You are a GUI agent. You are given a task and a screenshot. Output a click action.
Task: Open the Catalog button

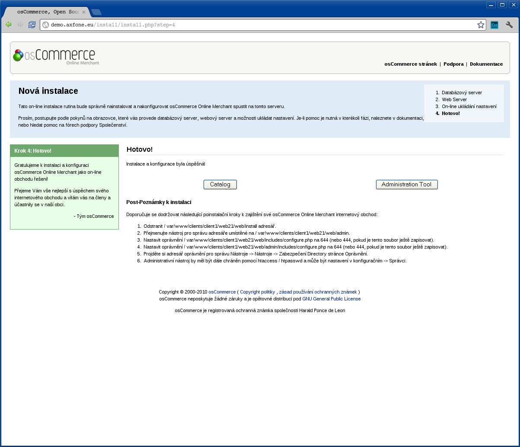click(x=220, y=185)
